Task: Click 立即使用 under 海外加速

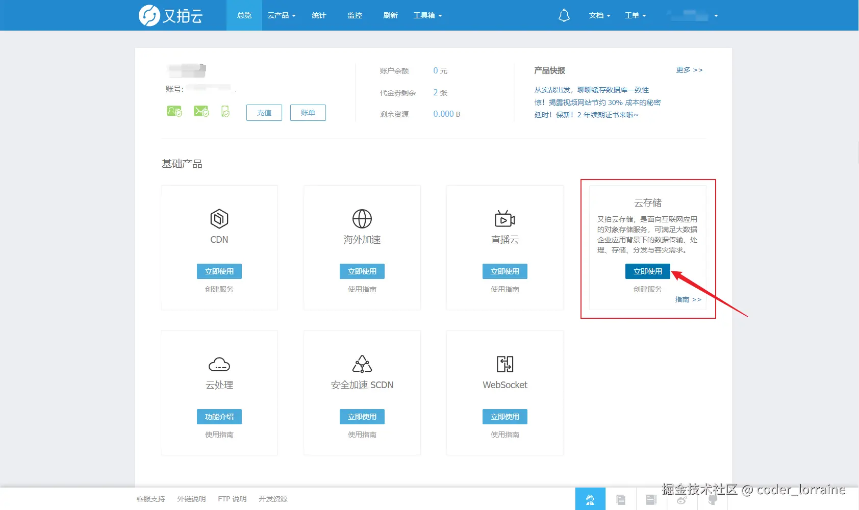Action: [x=362, y=271]
